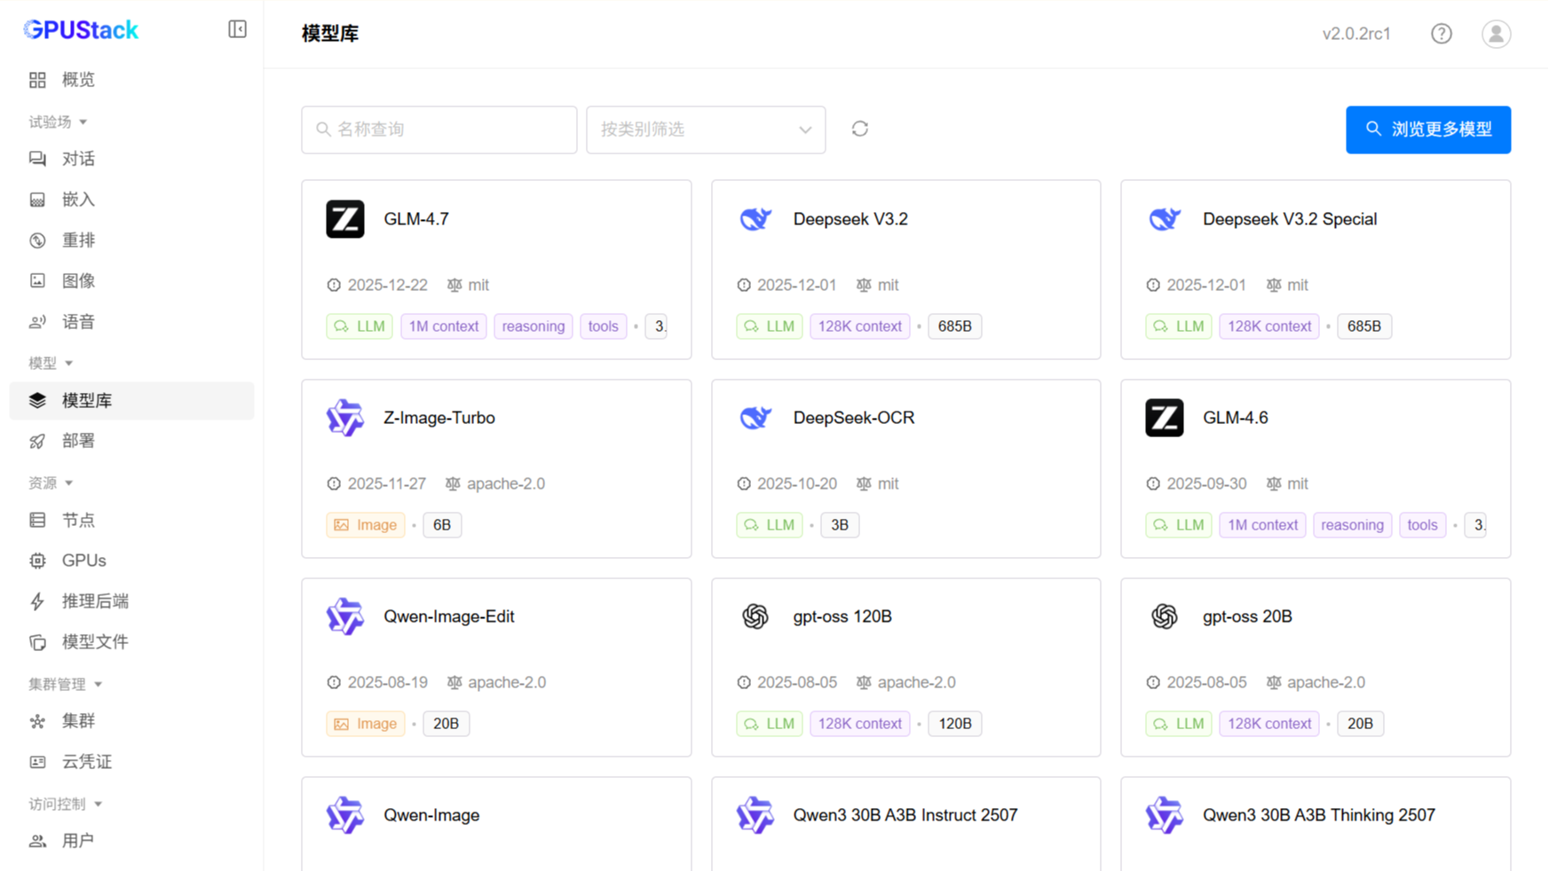Image resolution: width=1549 pixels, height=871 pixels.
Task: Collapse the 试验场 sidebar section
Action: (58, 122)
